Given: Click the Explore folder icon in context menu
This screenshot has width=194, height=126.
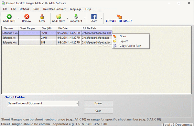Looking at the screenshot, I should click(x=115, y=41).
